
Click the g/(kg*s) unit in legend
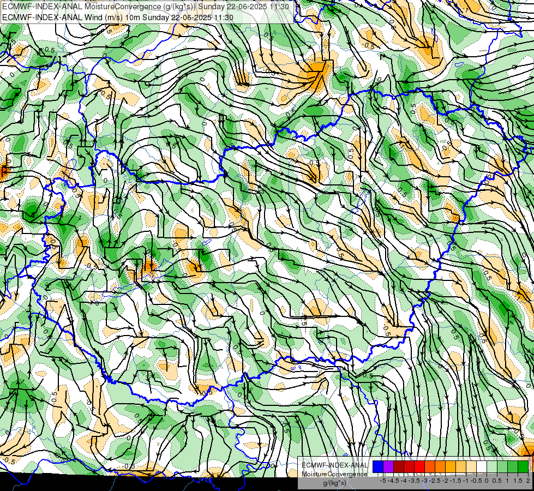click(334, 483)
